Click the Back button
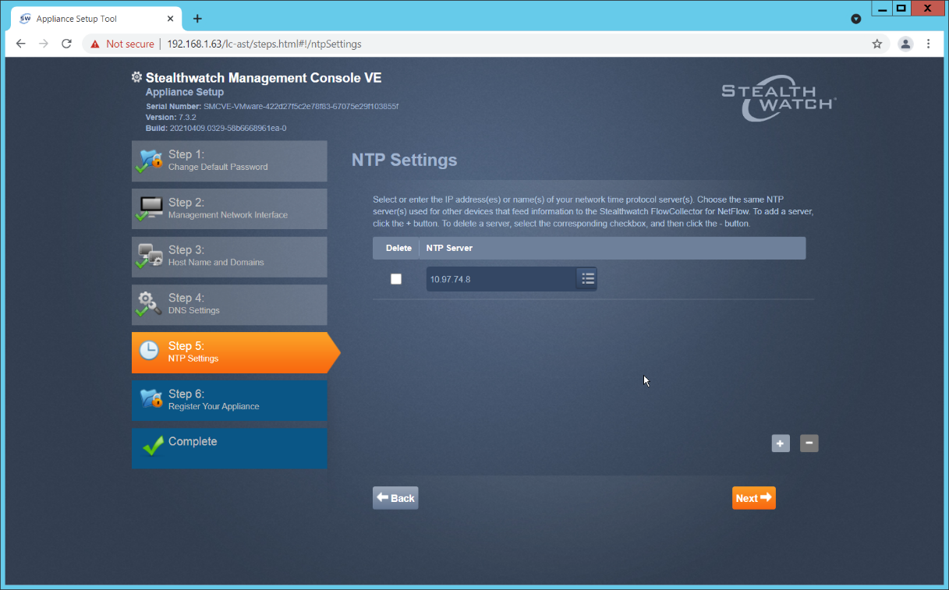This screenshot has width=949, height=590. pyautogui.click(x=395, y=497)
